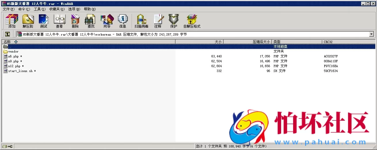Image resolution: width=377 pixels, height=150 pixels.
Task: Click the 添加 (Add) toolbar icon
Action: pyautogui.click(x=12, y=21)
